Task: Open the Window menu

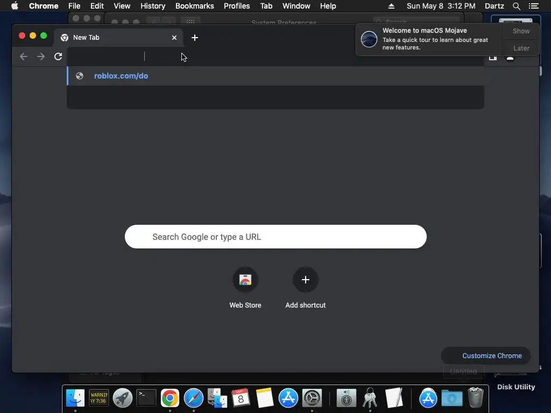Action: tap(296, 6)
